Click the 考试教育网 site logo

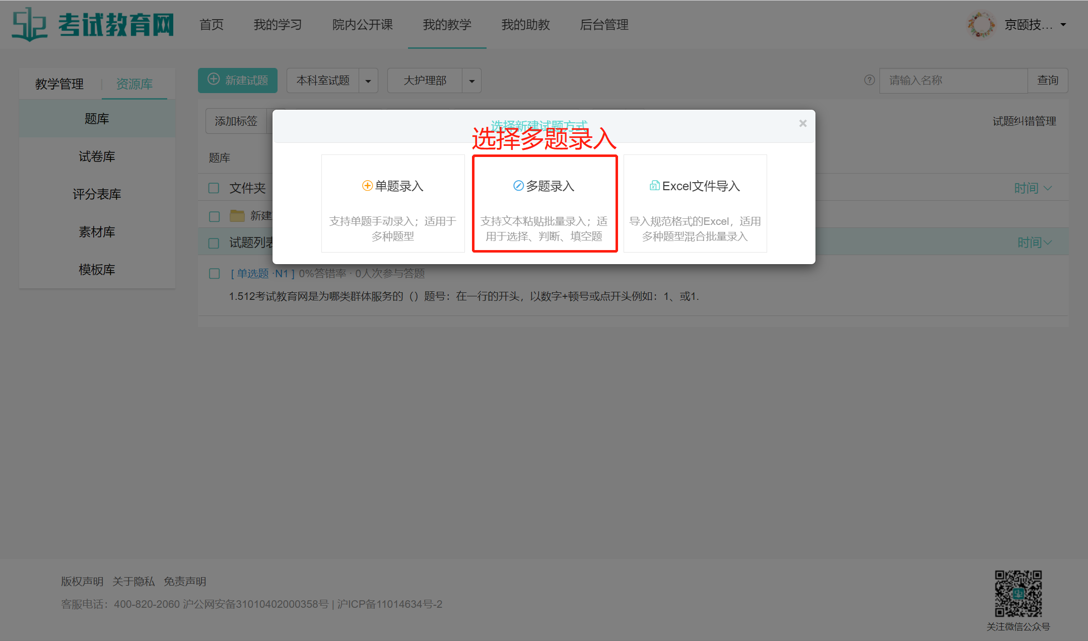(x=93, y=24)
